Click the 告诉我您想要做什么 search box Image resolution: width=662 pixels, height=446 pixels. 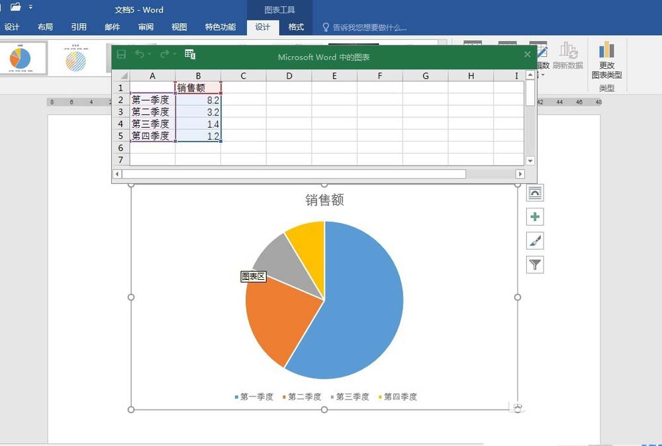(364, 27)
